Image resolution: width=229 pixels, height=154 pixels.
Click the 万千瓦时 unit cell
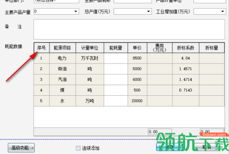90,58
